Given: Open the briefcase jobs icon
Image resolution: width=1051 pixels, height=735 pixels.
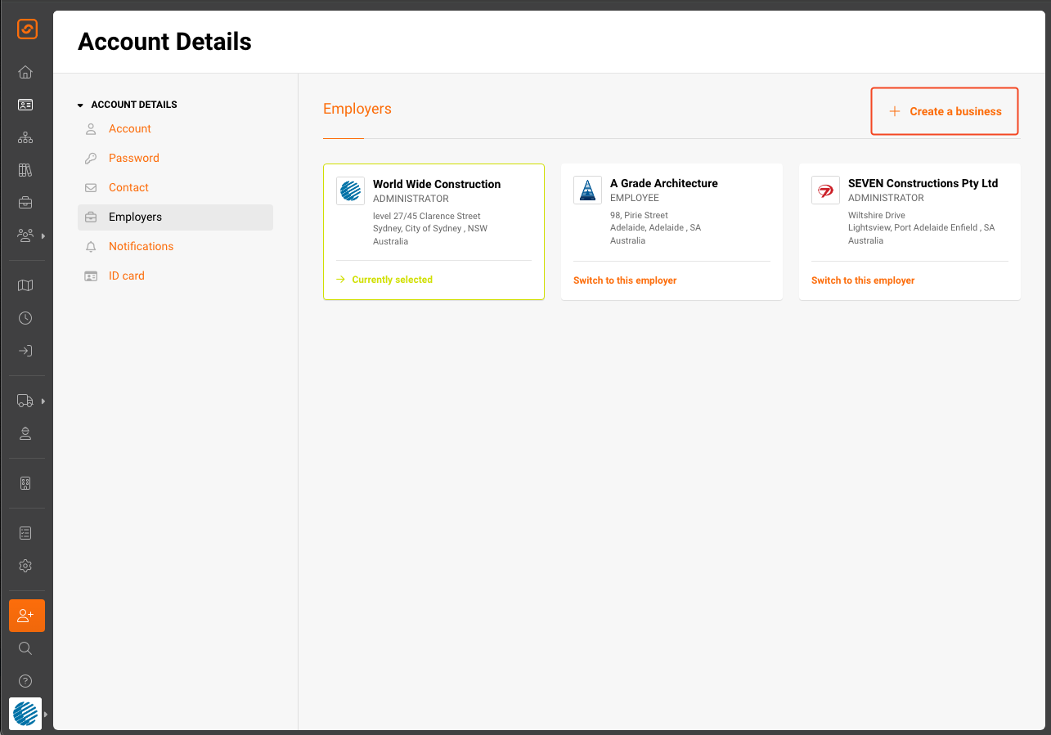Looking at the screenshot, I should click(25, 203).
